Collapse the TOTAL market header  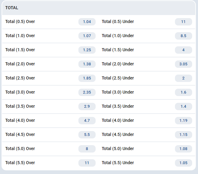click(99, 8)
